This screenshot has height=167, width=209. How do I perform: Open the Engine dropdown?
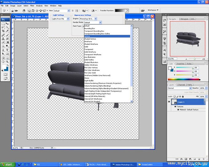point(88,19)
